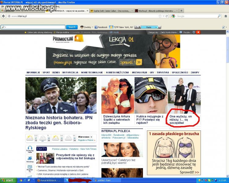Open Firefox home page icon
Viewport: 229px width, 183px height.
point(226,16)
